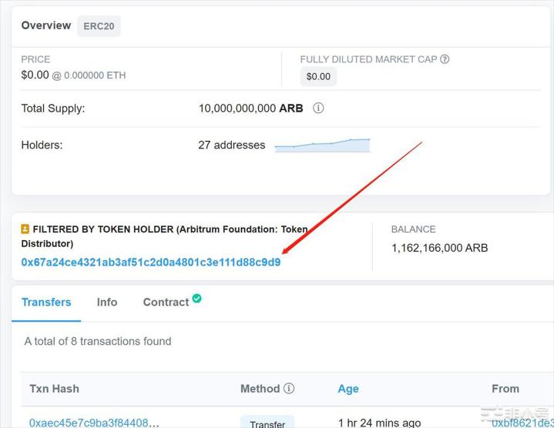This screenshot has height=428, width=554.
Task: Open transaction hash 0xaec45e7c9ba3f84408 link
Action: [x=94, y=423]
